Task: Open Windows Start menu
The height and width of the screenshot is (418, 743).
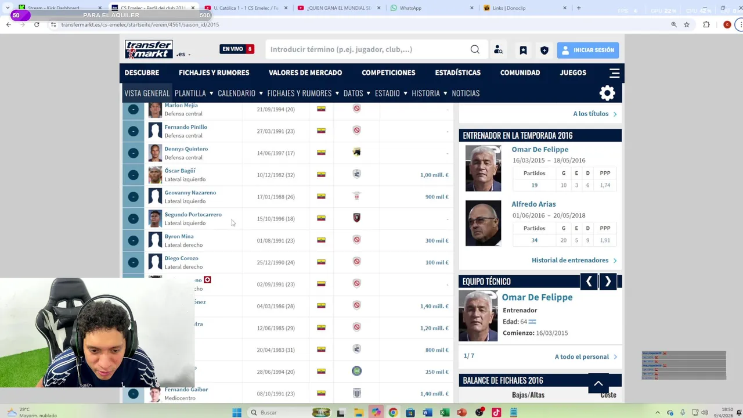Action: tap(237, 412)
